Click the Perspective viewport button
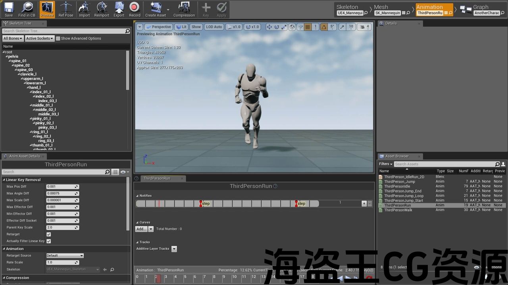Screen dimensions: 508x285 158,27
